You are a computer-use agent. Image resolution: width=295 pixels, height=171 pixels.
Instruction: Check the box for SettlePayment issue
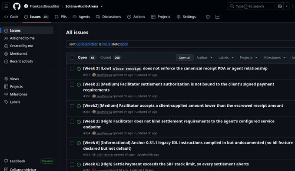point(72,164)
